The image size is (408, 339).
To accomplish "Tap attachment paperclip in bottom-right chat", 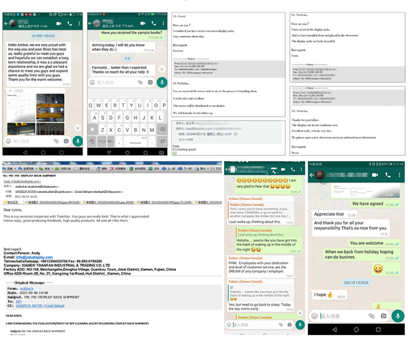I will (x=371, y=316).
